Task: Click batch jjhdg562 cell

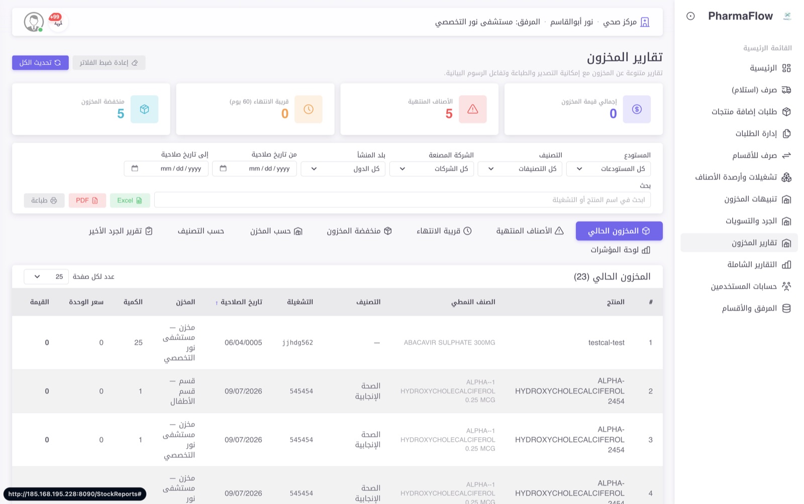Action: (297, 342)
